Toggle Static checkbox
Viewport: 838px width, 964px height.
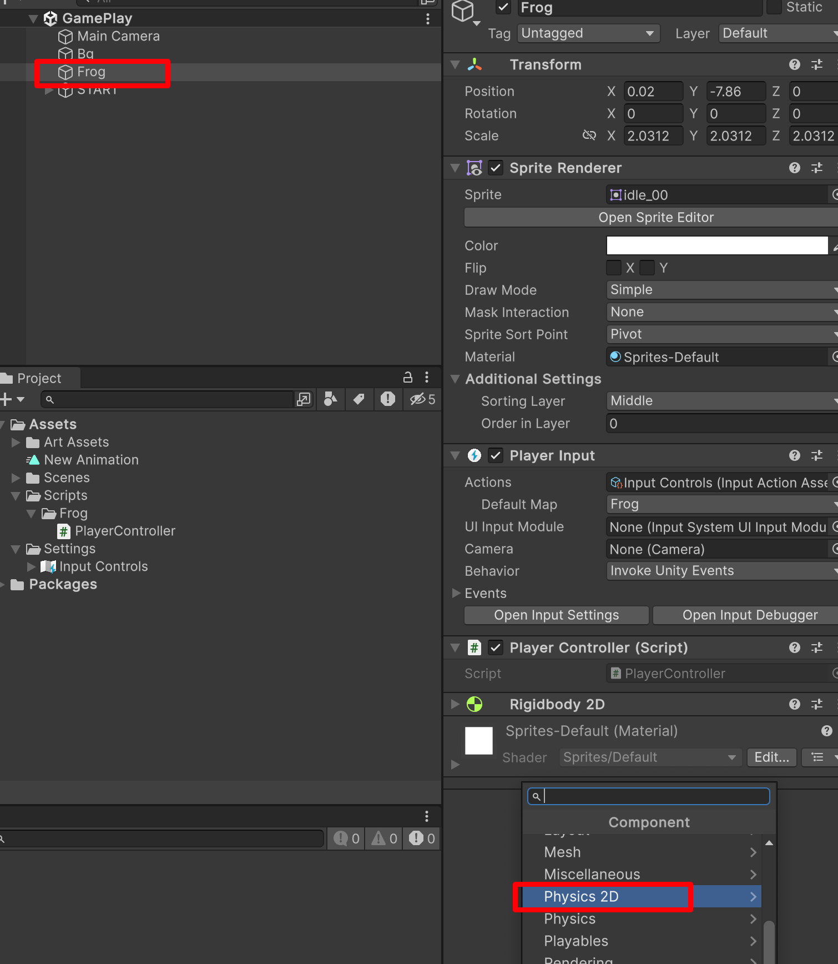click(x=774, y=8)
